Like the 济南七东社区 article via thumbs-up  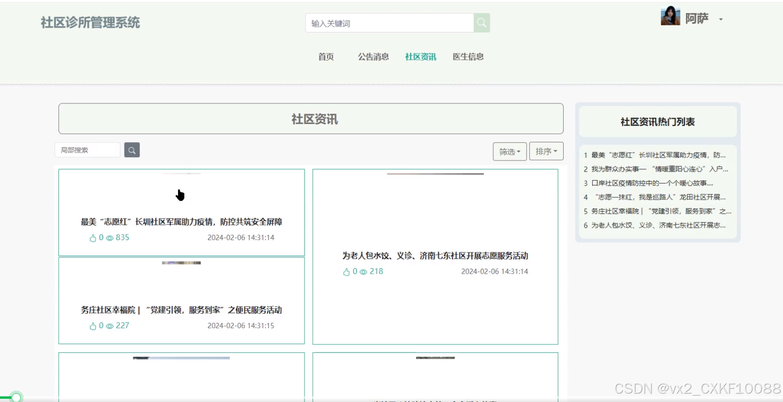347,272
